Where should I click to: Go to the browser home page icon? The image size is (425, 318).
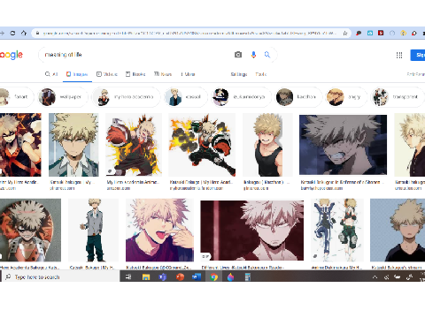24,33
